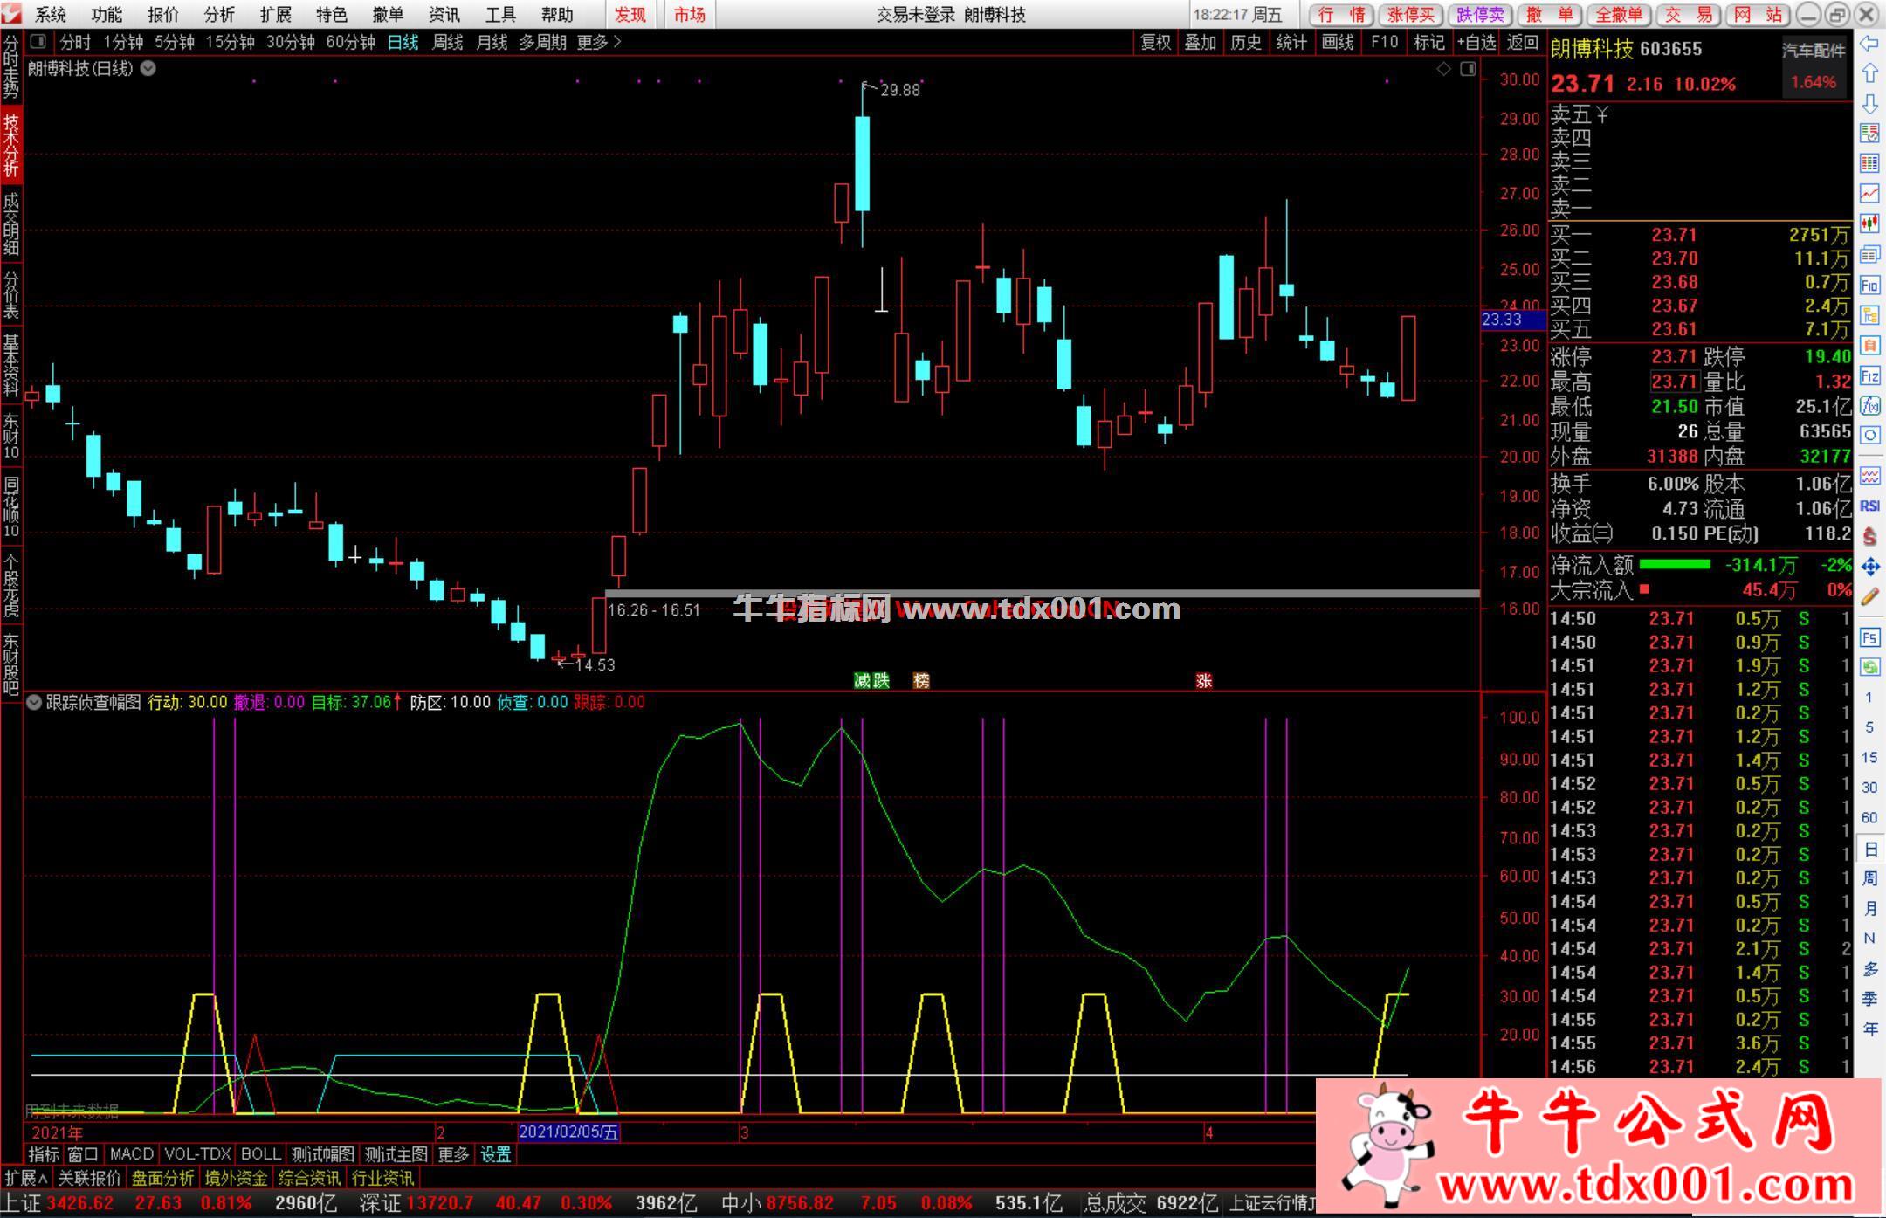
Task: Click the candlestick chart icon in right toolbar
Action: point(1869,224)
